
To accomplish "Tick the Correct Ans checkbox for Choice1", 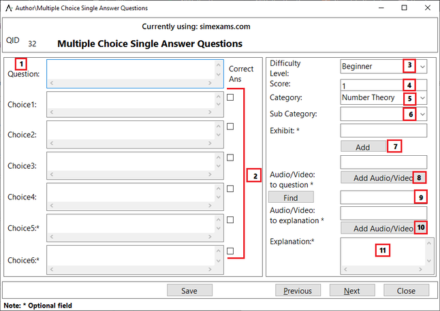I will coord(230,97).
